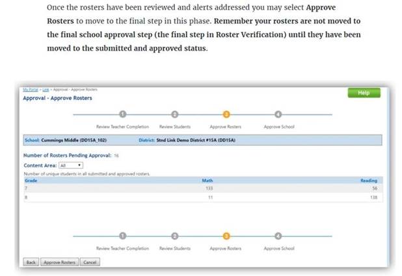The height and width of the screenshot is (276, 402).
Task: Click the Approve Rosters button
Action: pos(60,262)
